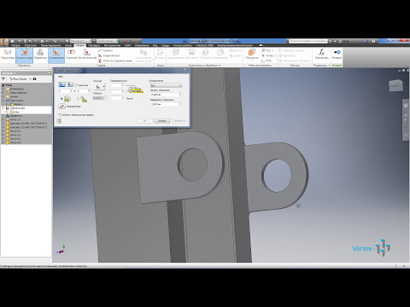This screenshot has width=410, height=307.
Task: Click the Direction arrow button in dialog
Action: (x=61, y=107)
